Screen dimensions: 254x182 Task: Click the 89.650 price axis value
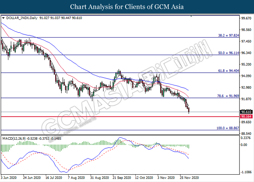pos(246,122)
